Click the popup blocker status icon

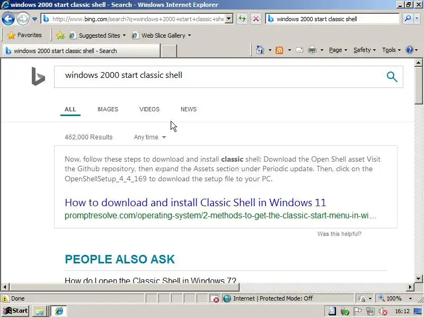click(x=215, y=298)
